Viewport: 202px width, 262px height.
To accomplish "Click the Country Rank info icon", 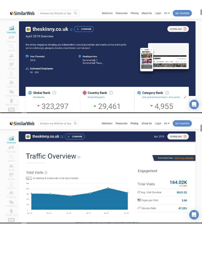I will click(111, 93).
